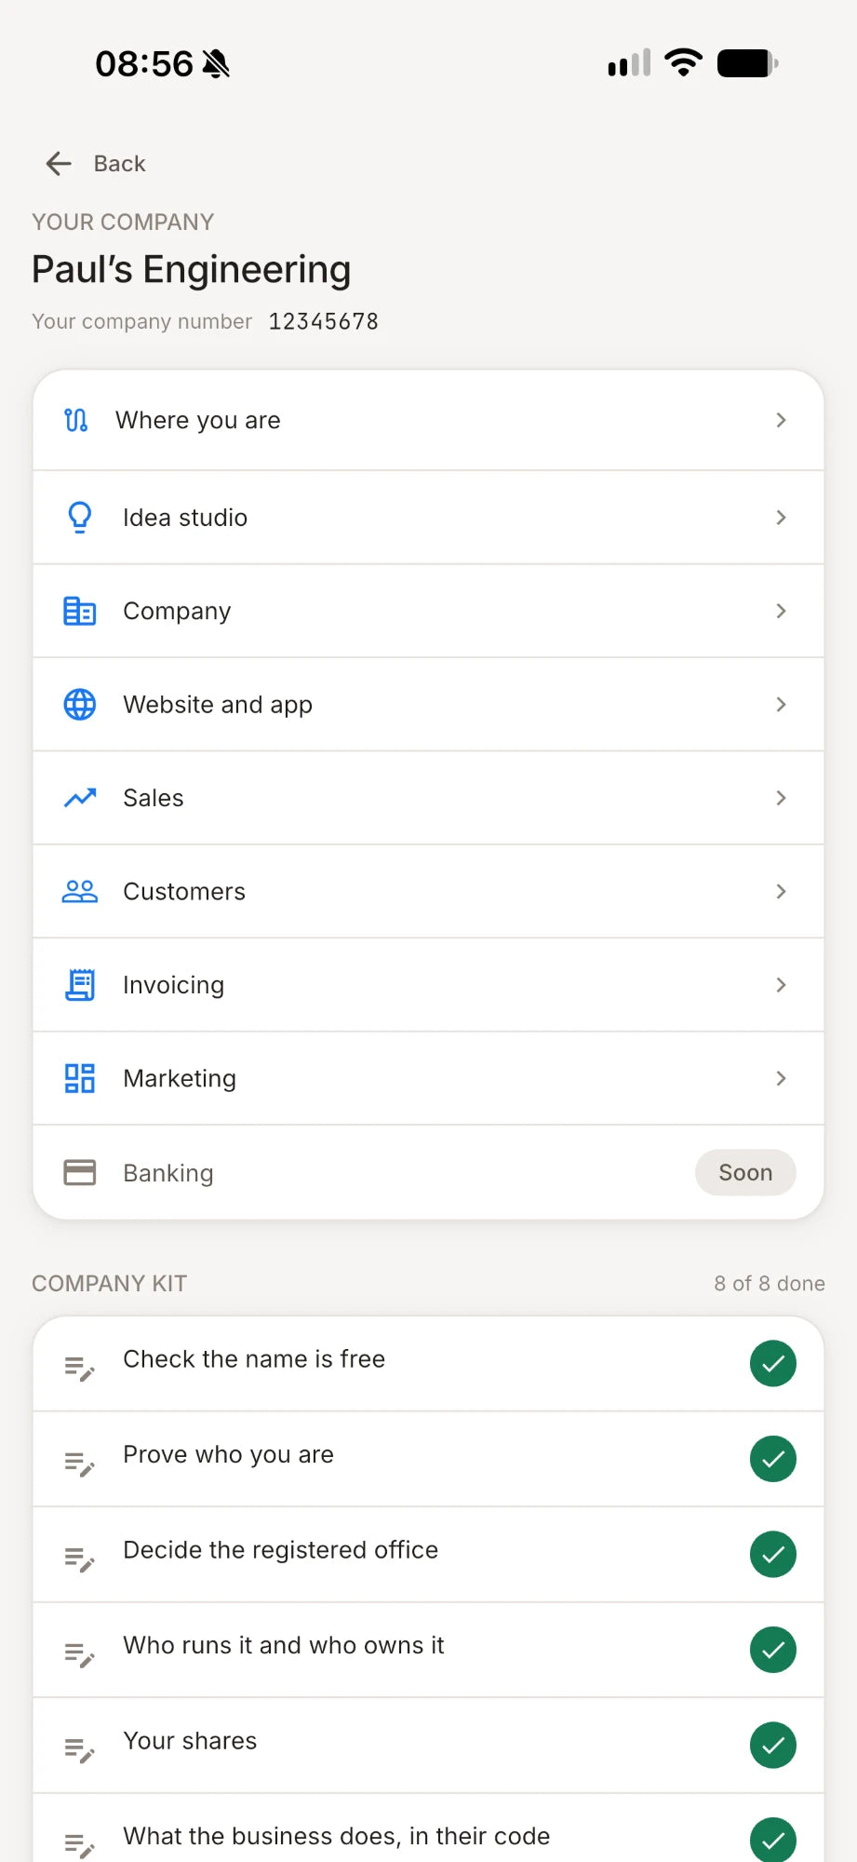The height and width of the screenshot is (1862, 857).
Task: Tap the Banking card icon
Action: click(80, 1172)
